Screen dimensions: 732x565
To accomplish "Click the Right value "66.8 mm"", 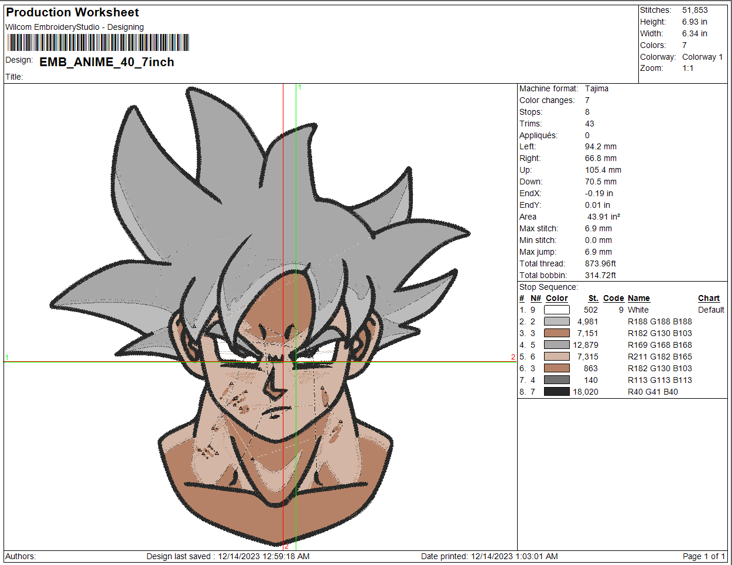I will tap(601, 158).
